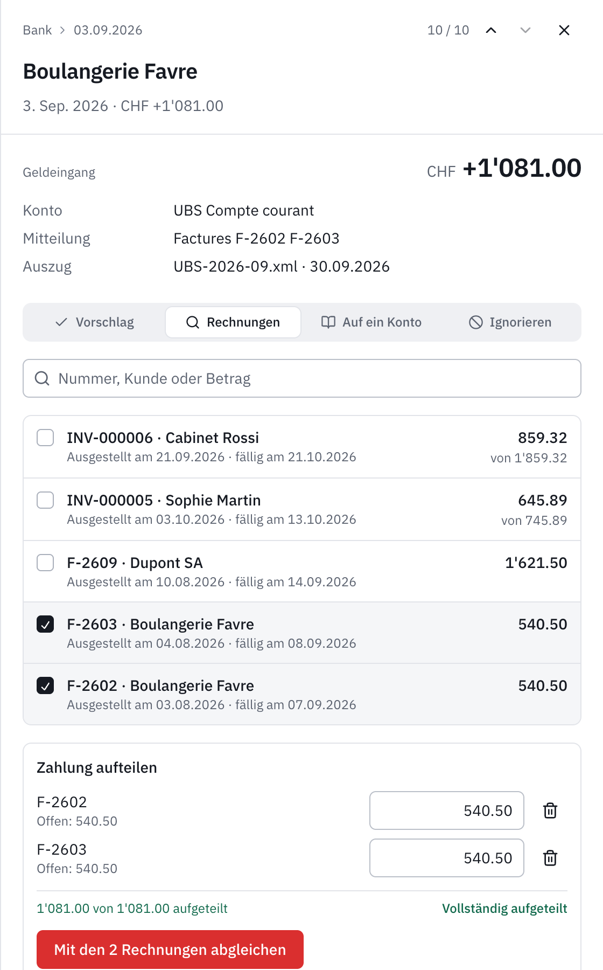Click the +1'081.00 Geldeingang amount
The image size is (603, 970).
522,168
